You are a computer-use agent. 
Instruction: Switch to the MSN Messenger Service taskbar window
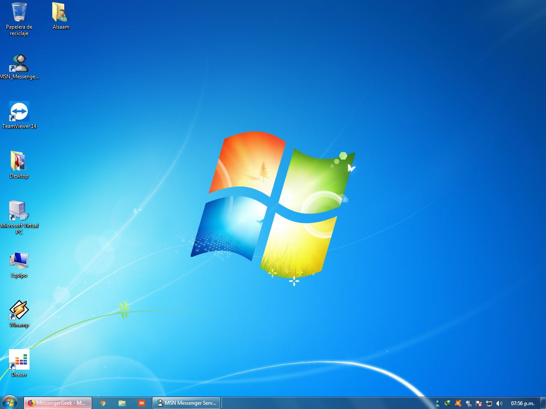(187, 403)
